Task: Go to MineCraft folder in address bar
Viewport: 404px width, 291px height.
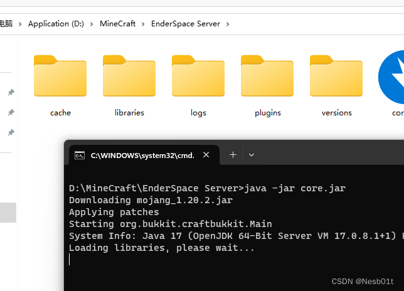Action: [117, 24]
